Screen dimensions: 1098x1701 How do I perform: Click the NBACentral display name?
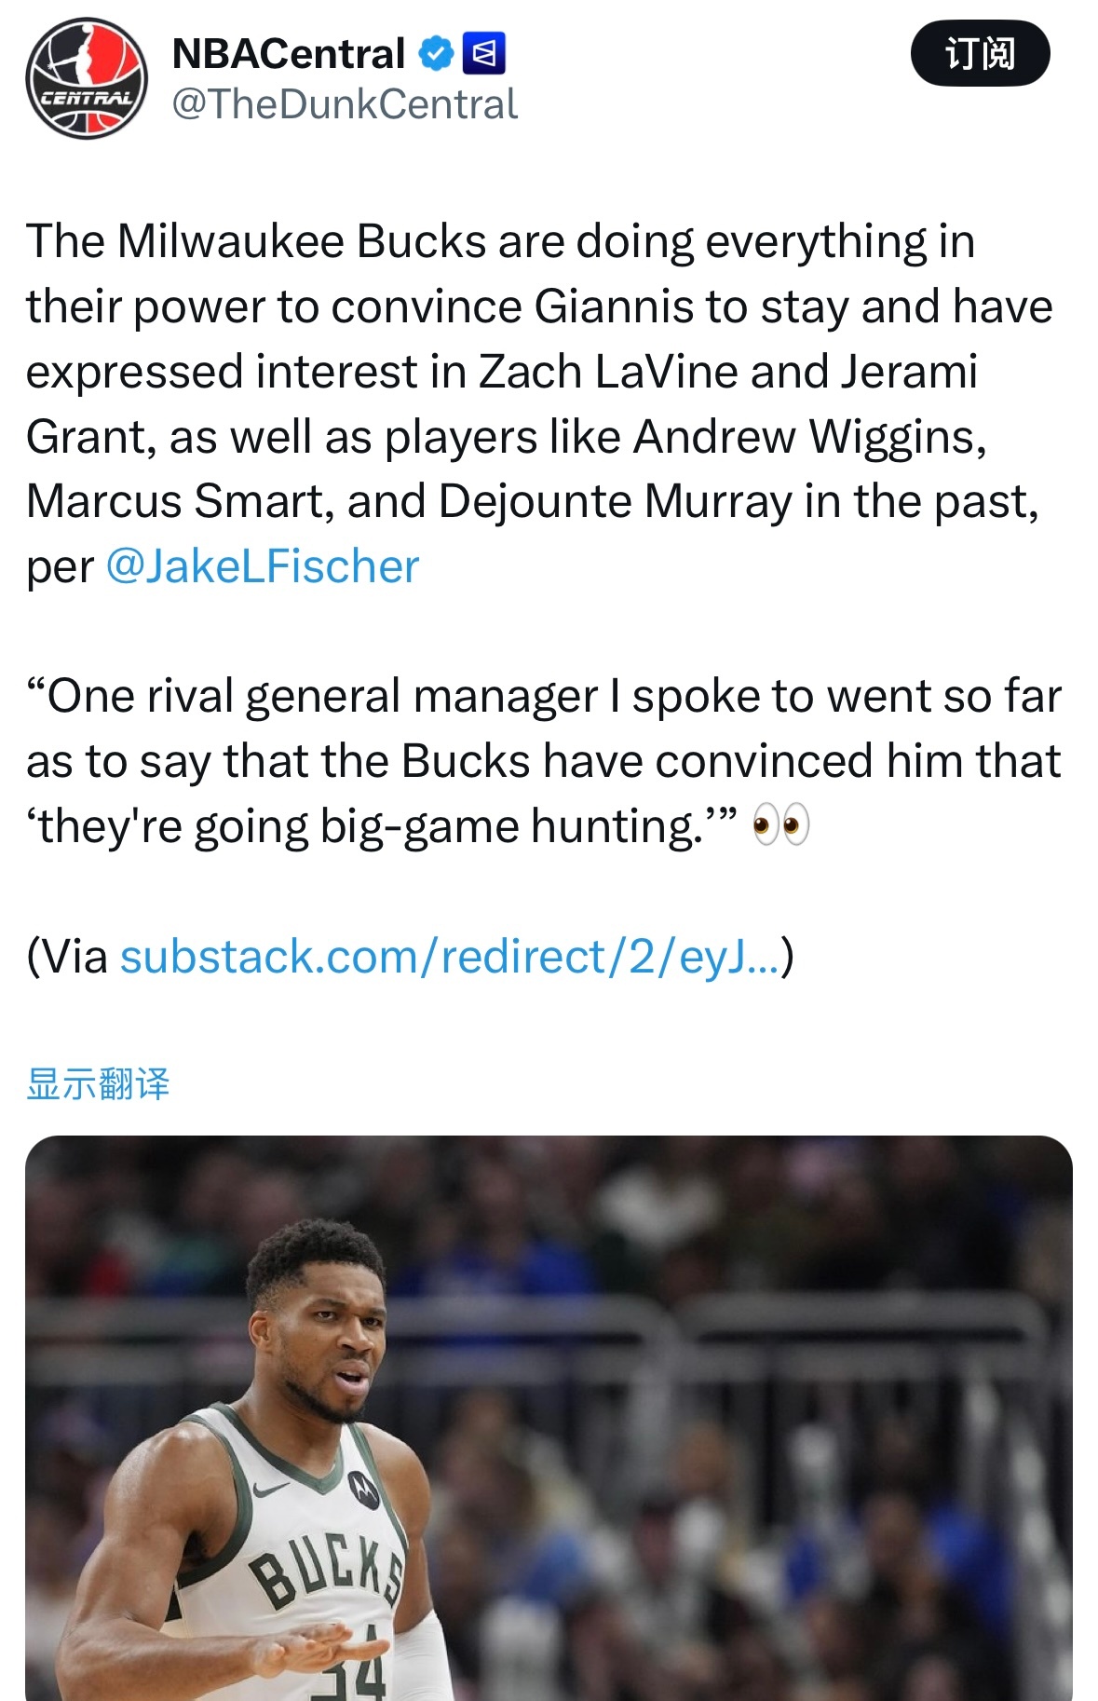[288, 53]
